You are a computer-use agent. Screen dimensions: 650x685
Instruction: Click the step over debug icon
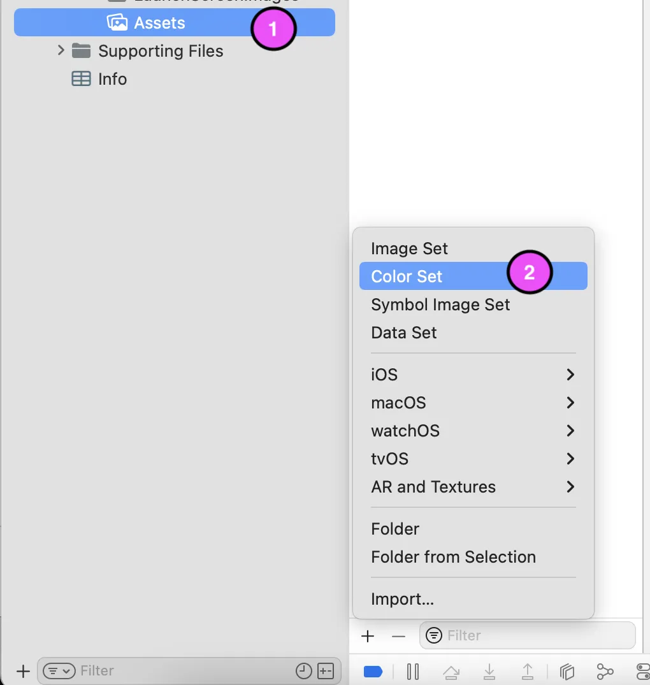[451, 671]
